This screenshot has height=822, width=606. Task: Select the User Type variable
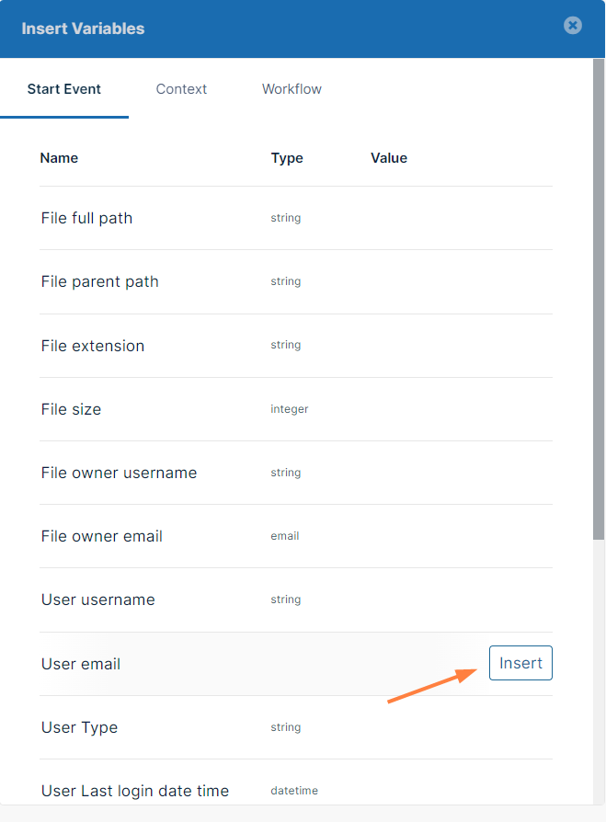click(80, 727)
